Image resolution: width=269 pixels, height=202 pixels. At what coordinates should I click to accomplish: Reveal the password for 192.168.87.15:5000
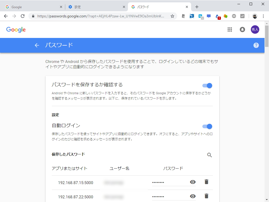[x=193, y=182]
